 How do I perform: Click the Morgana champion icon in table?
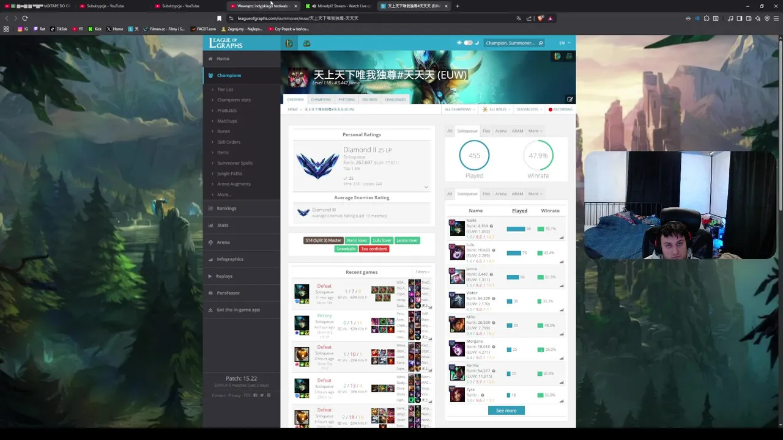point(457,348)
